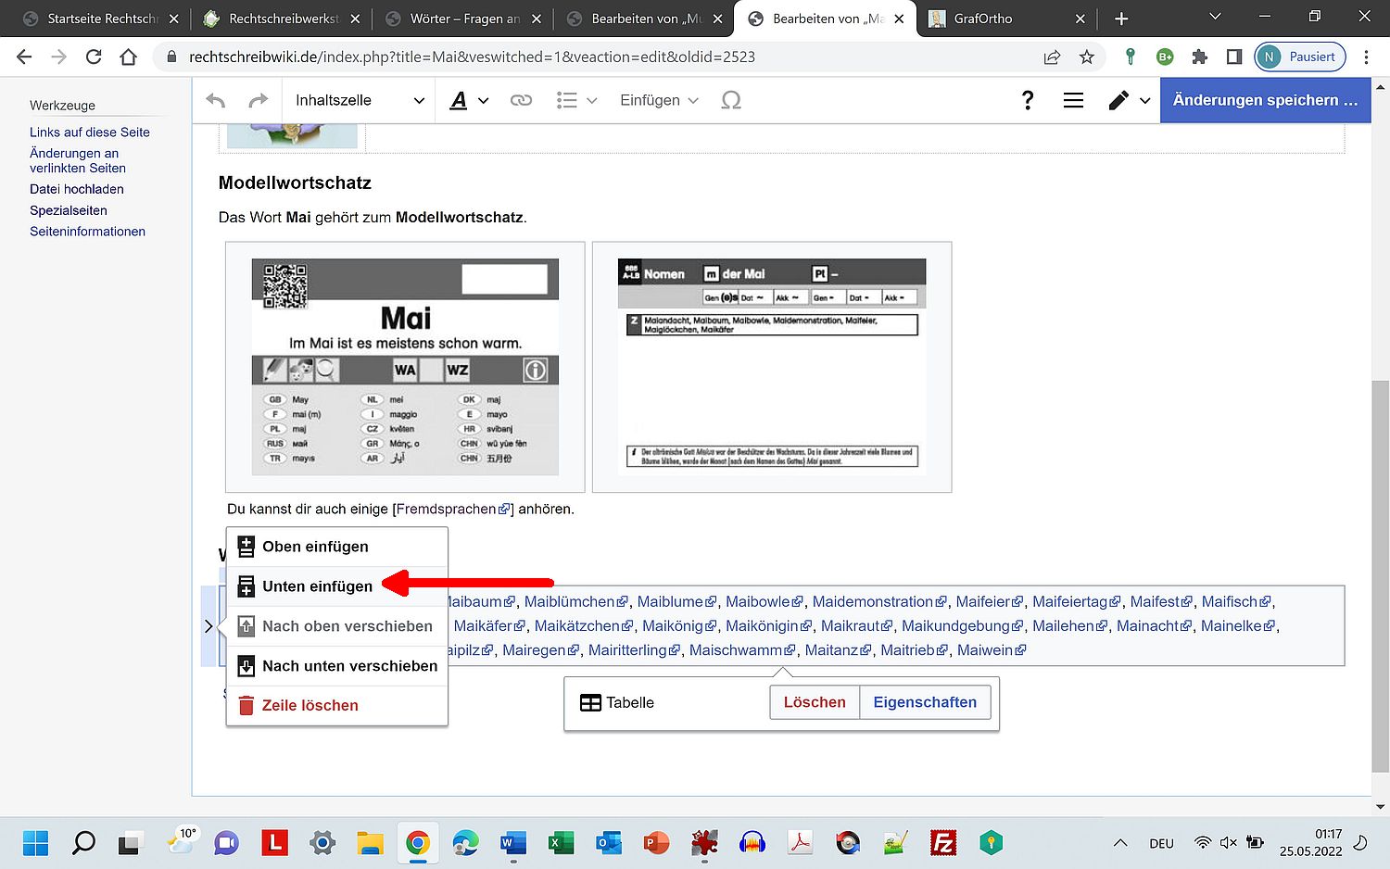
Task: Expand the Einfügen dropdown menu
Action: [x=659, y=100]
